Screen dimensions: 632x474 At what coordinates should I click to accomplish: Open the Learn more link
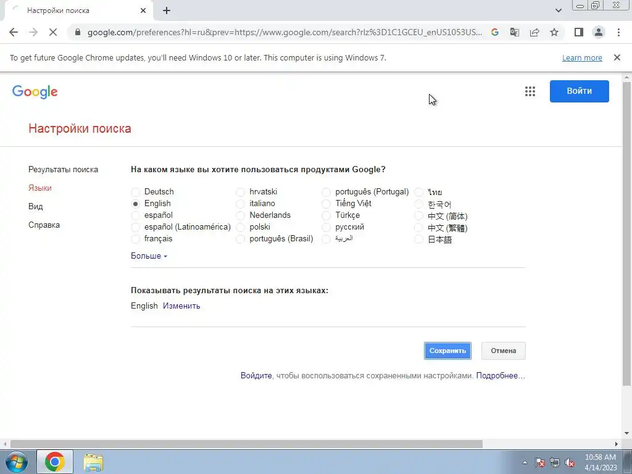582,58
